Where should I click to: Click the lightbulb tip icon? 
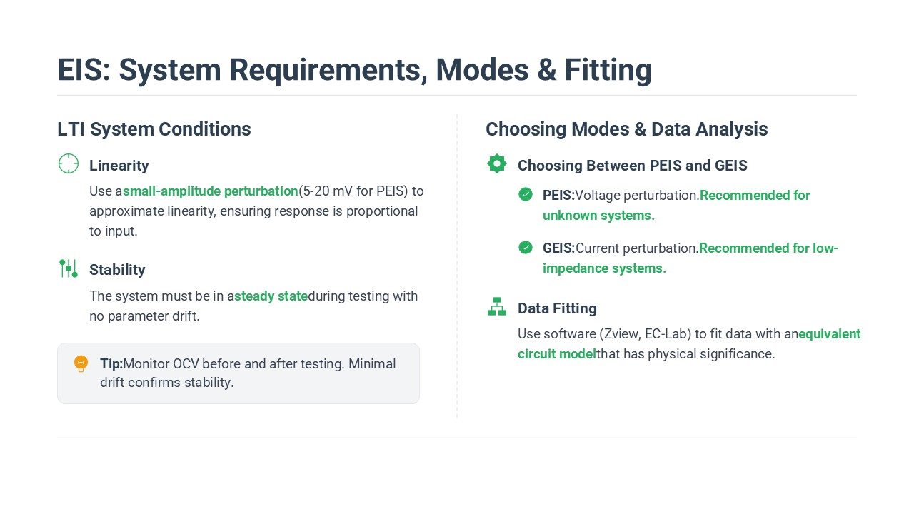(81, 364)
